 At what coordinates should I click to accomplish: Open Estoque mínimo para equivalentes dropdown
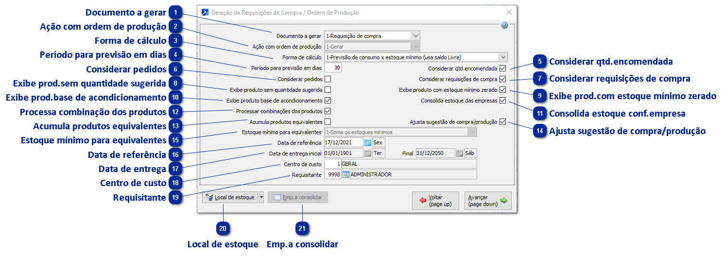(x=400, y=132)
